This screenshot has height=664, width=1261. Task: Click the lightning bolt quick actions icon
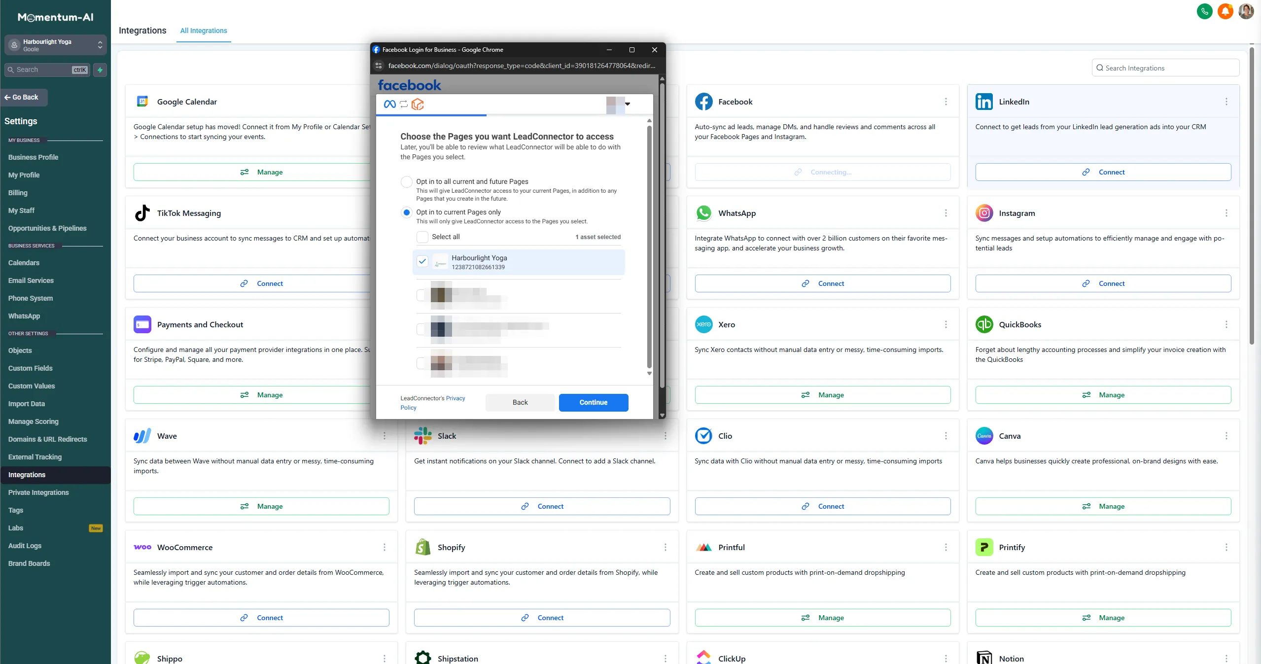coord(100,70)
